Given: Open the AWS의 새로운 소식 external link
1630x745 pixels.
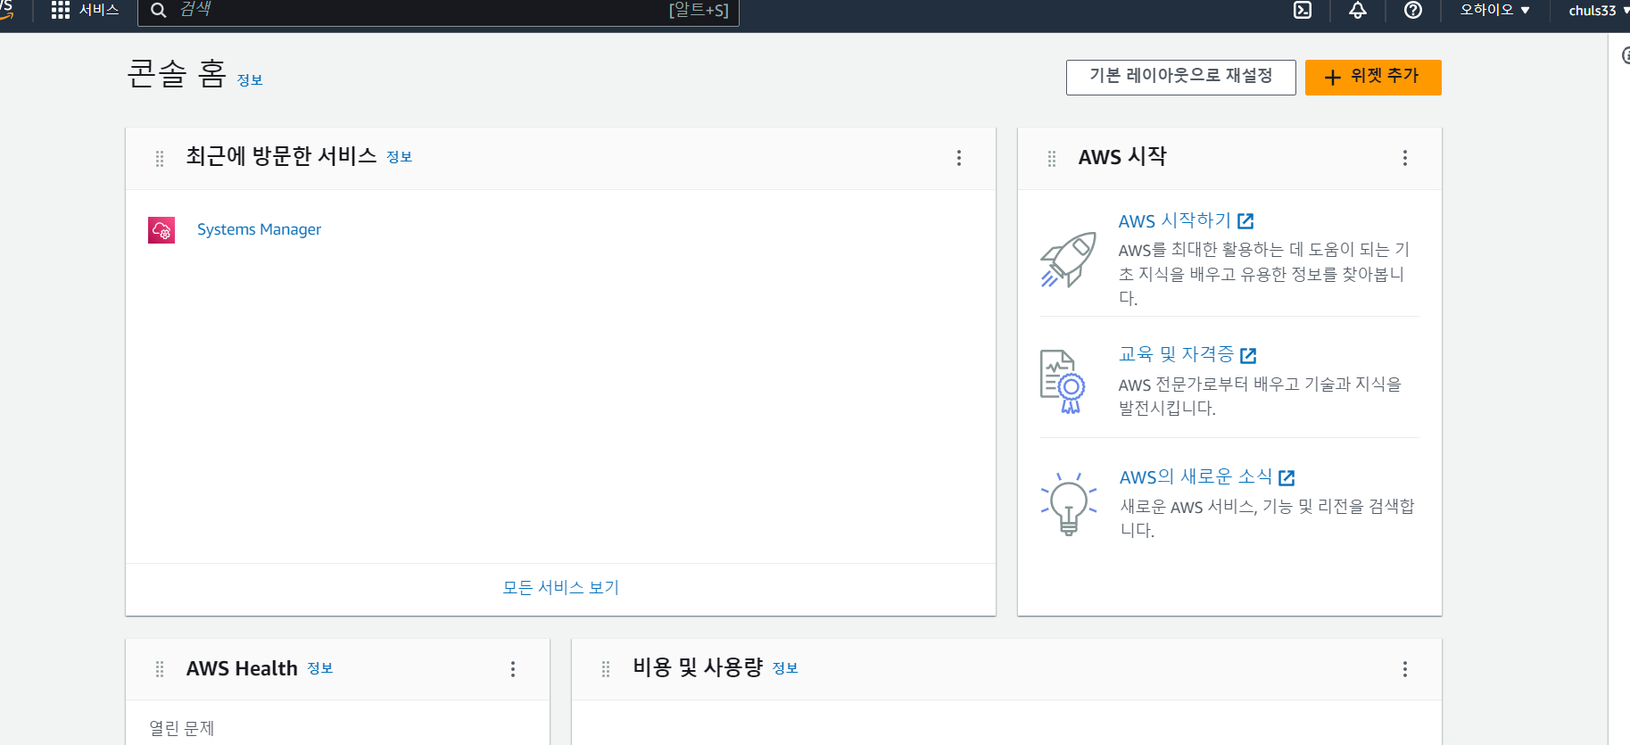Looking at the screenshot, I should click(x=1207, y=476).
